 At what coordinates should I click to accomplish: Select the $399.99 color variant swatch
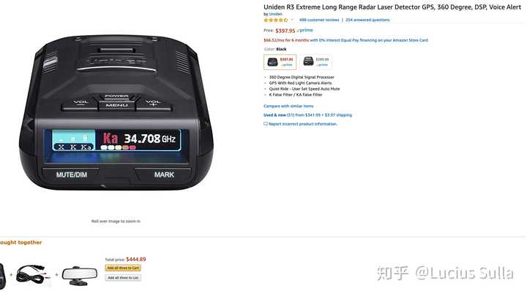316,62
